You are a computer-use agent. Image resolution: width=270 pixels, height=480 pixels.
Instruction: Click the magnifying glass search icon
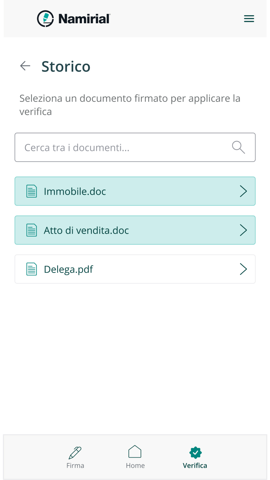[238, 147]
